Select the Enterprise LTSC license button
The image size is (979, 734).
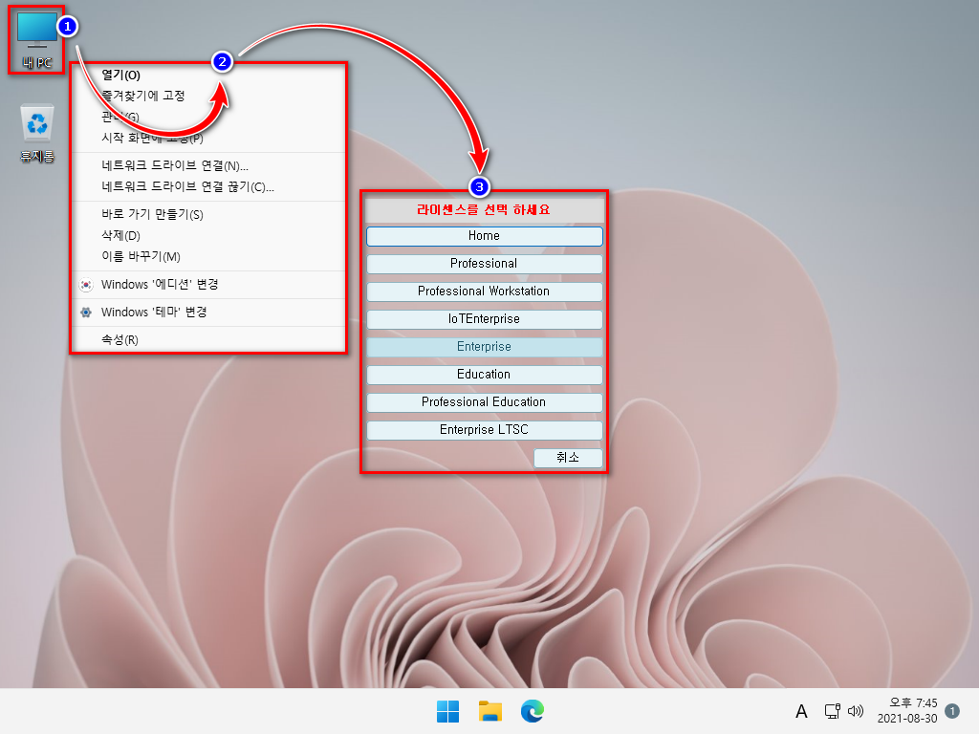click(x=484, y=430)
